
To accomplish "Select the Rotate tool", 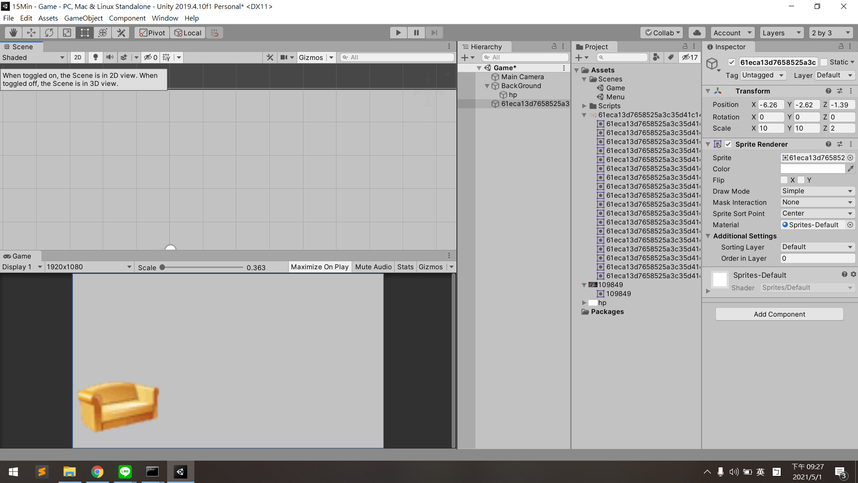I will point(49,33).
